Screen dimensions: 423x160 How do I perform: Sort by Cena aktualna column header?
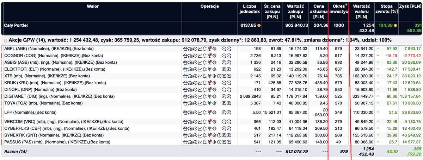pos(319,11)
